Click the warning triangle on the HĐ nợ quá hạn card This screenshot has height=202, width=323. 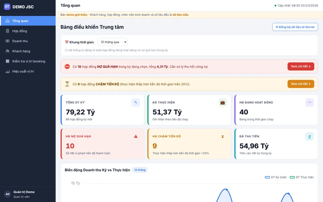[136, 136]
